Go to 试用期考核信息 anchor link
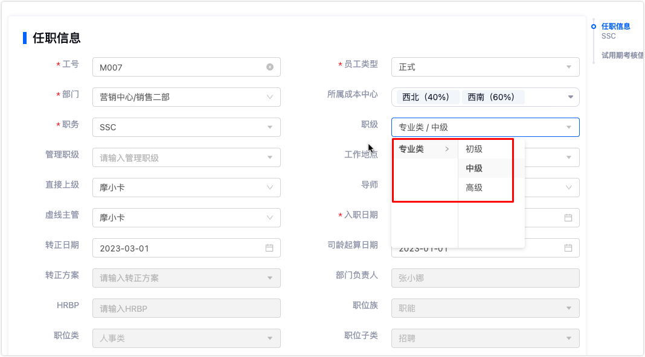The height and width of the screenshot is (357, 645). pos(622,55)
